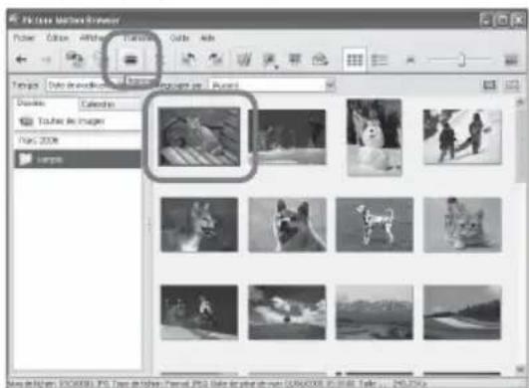Select the 2008 item in the sidebar
This screenshot has height=388, width=529.
(78, 140)
